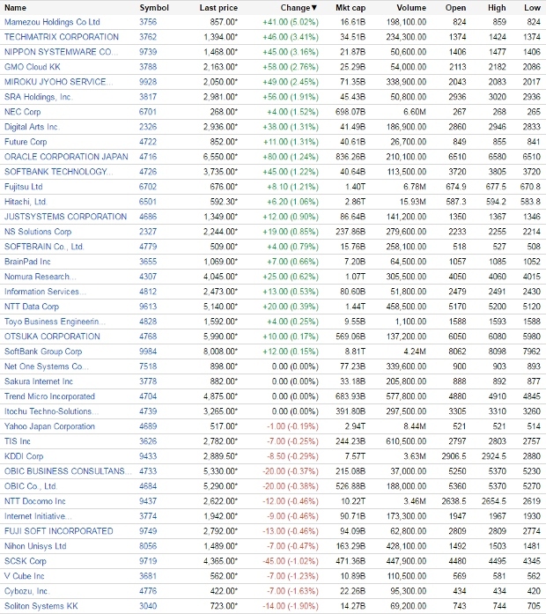Open SOFTBRAIN Co., Ltd. link

[44, 247]
